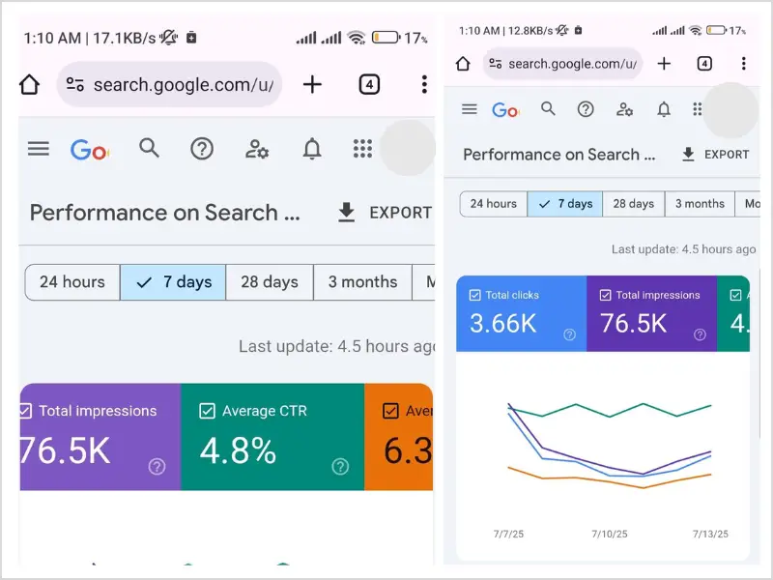The height and width of the screenshot is (580, 773).
Task: Click EXPORT button in right screenshot
Action: (x=715, y=155)
